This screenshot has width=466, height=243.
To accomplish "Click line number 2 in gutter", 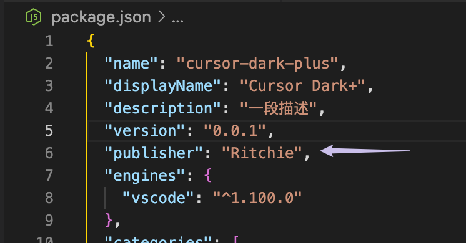I will point(49,64).
